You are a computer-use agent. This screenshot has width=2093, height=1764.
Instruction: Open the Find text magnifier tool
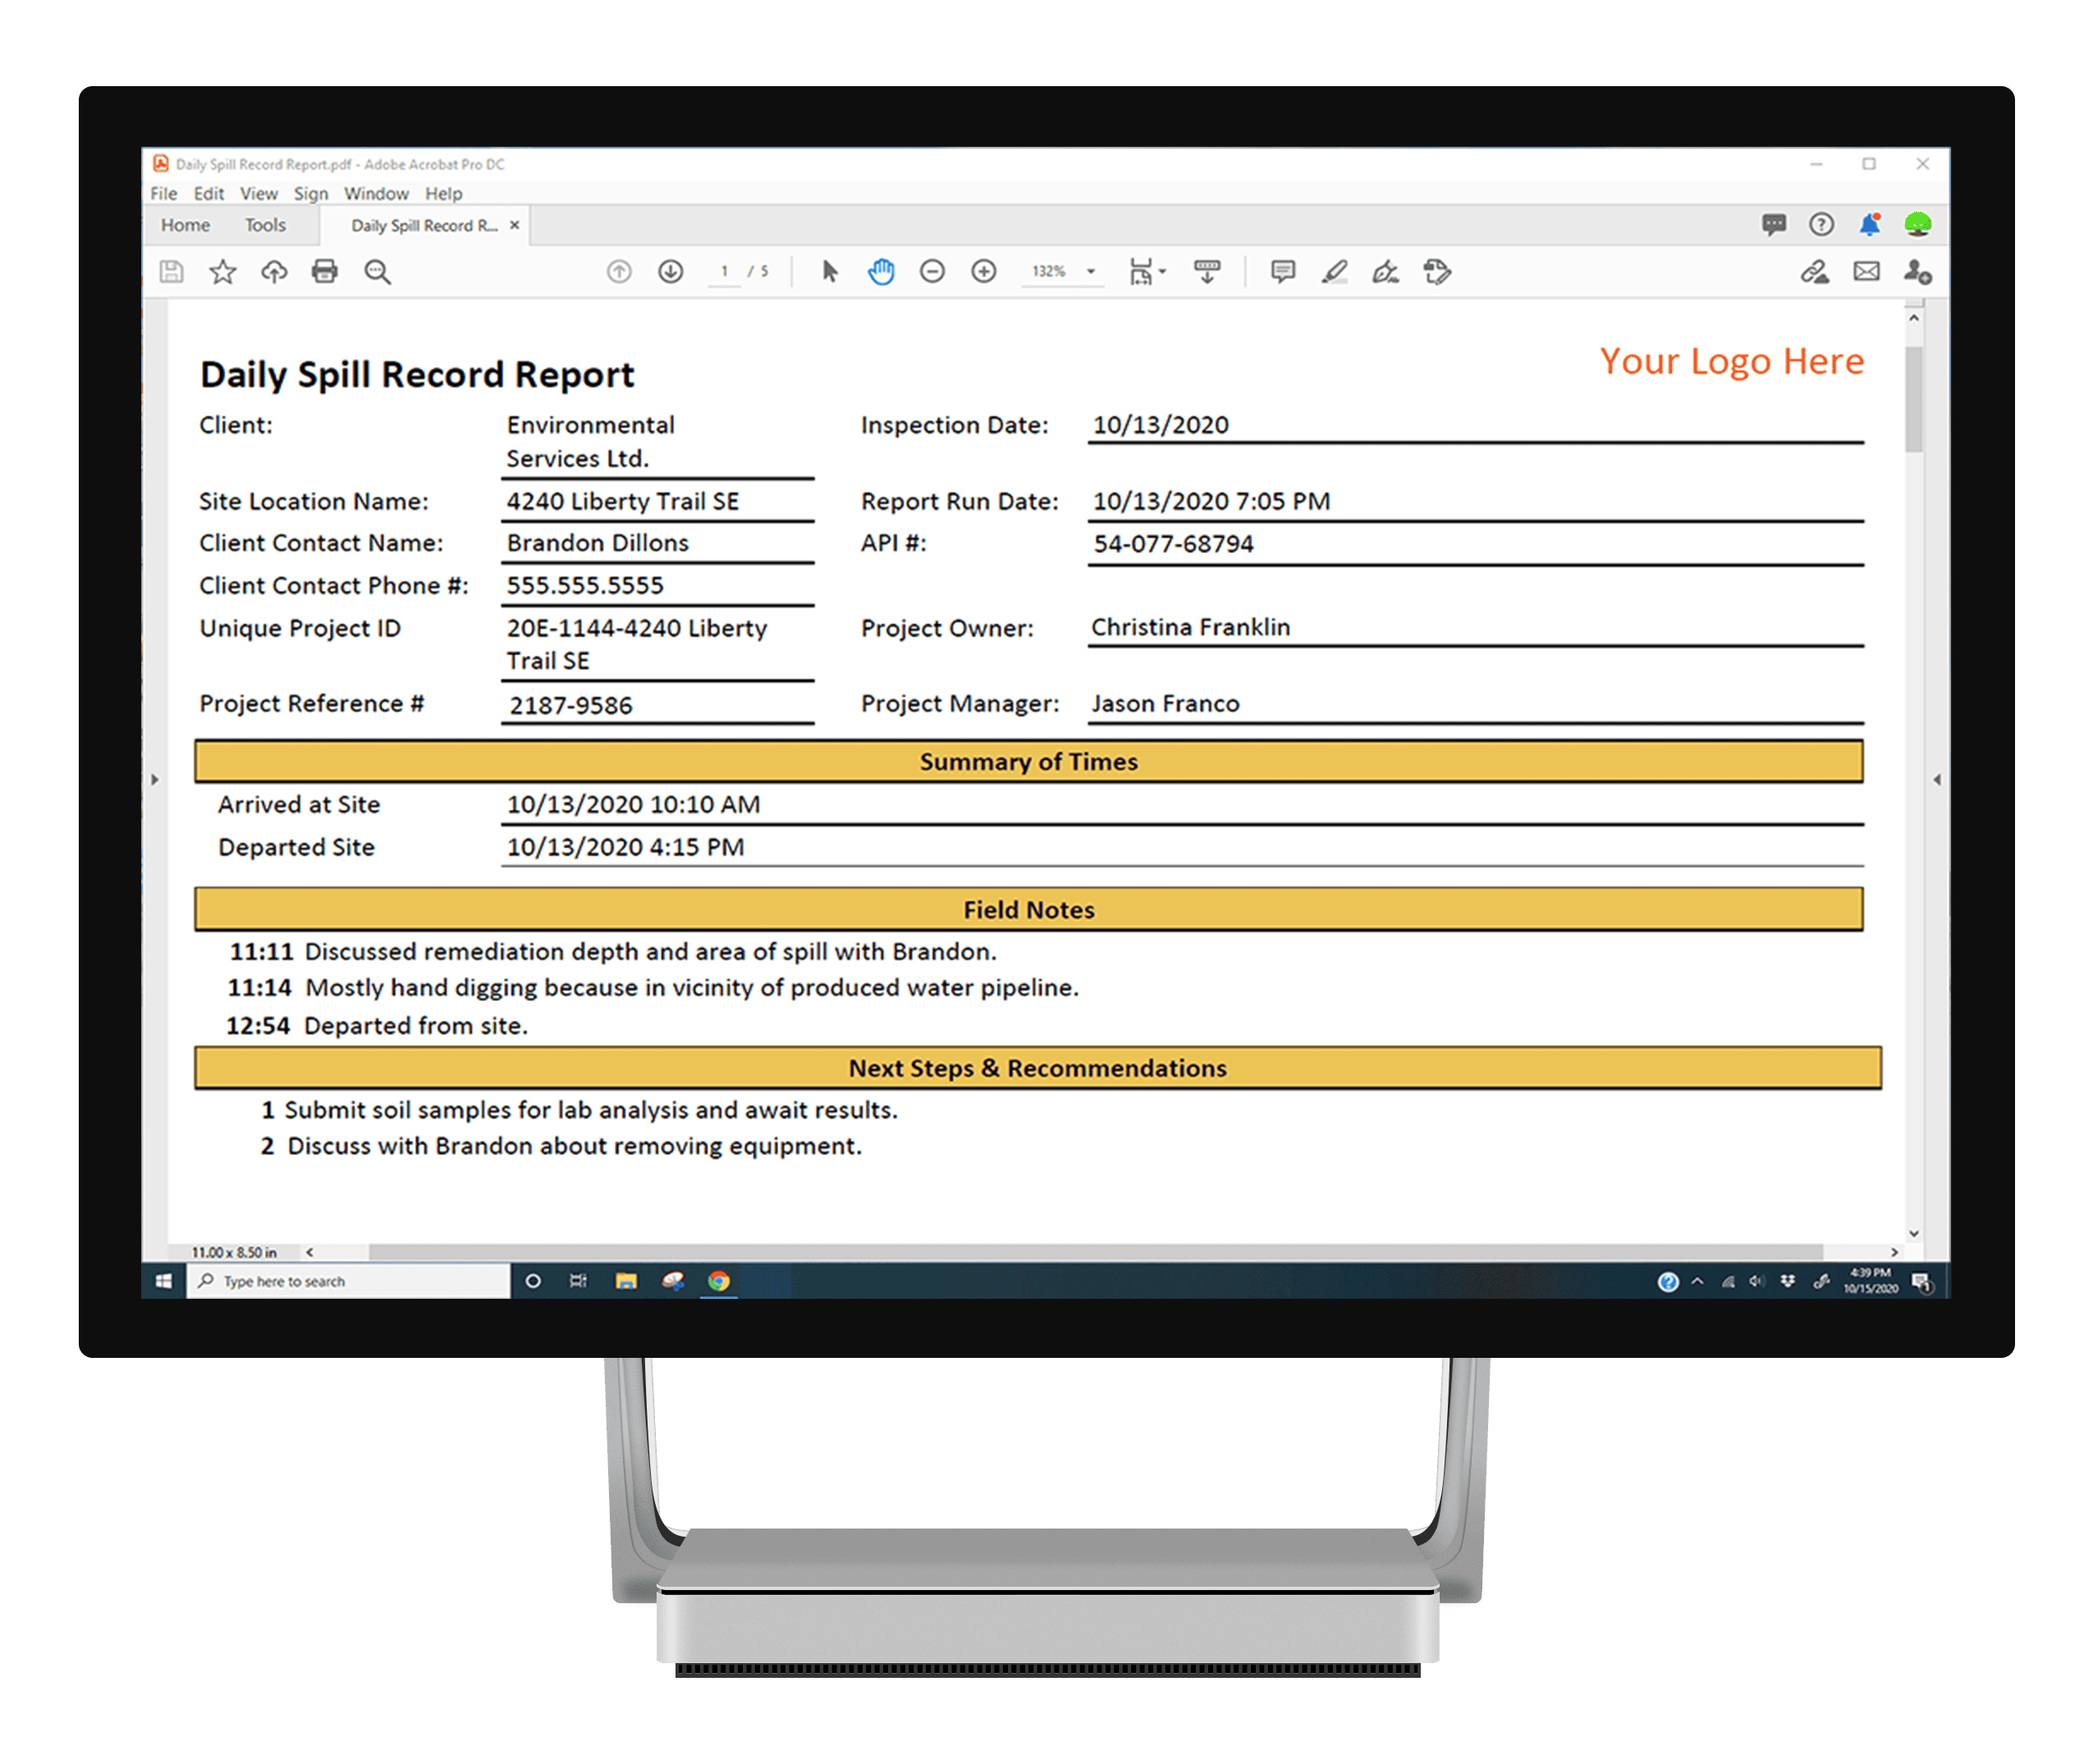click(378, 272)
